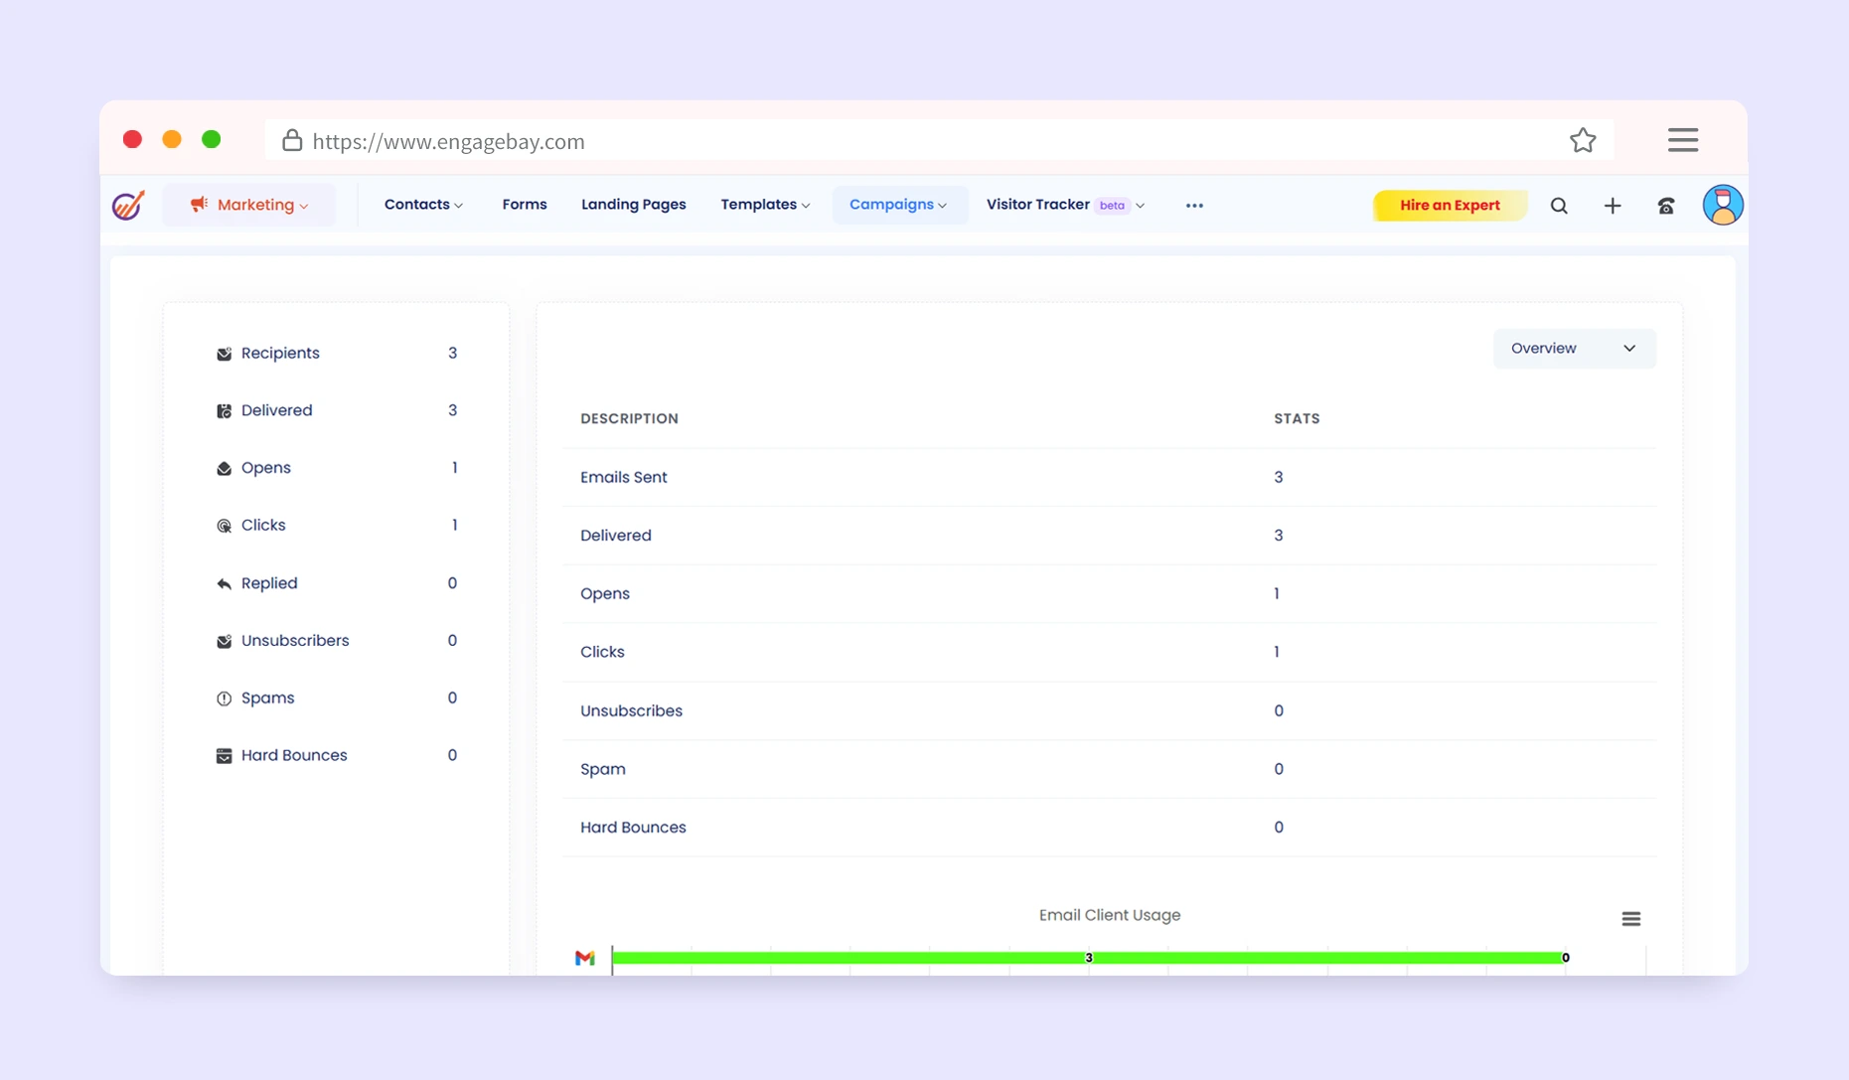Click the EngageBay logo icon
Viewport: 1849px width, 1080px height.
click(128, 205)
